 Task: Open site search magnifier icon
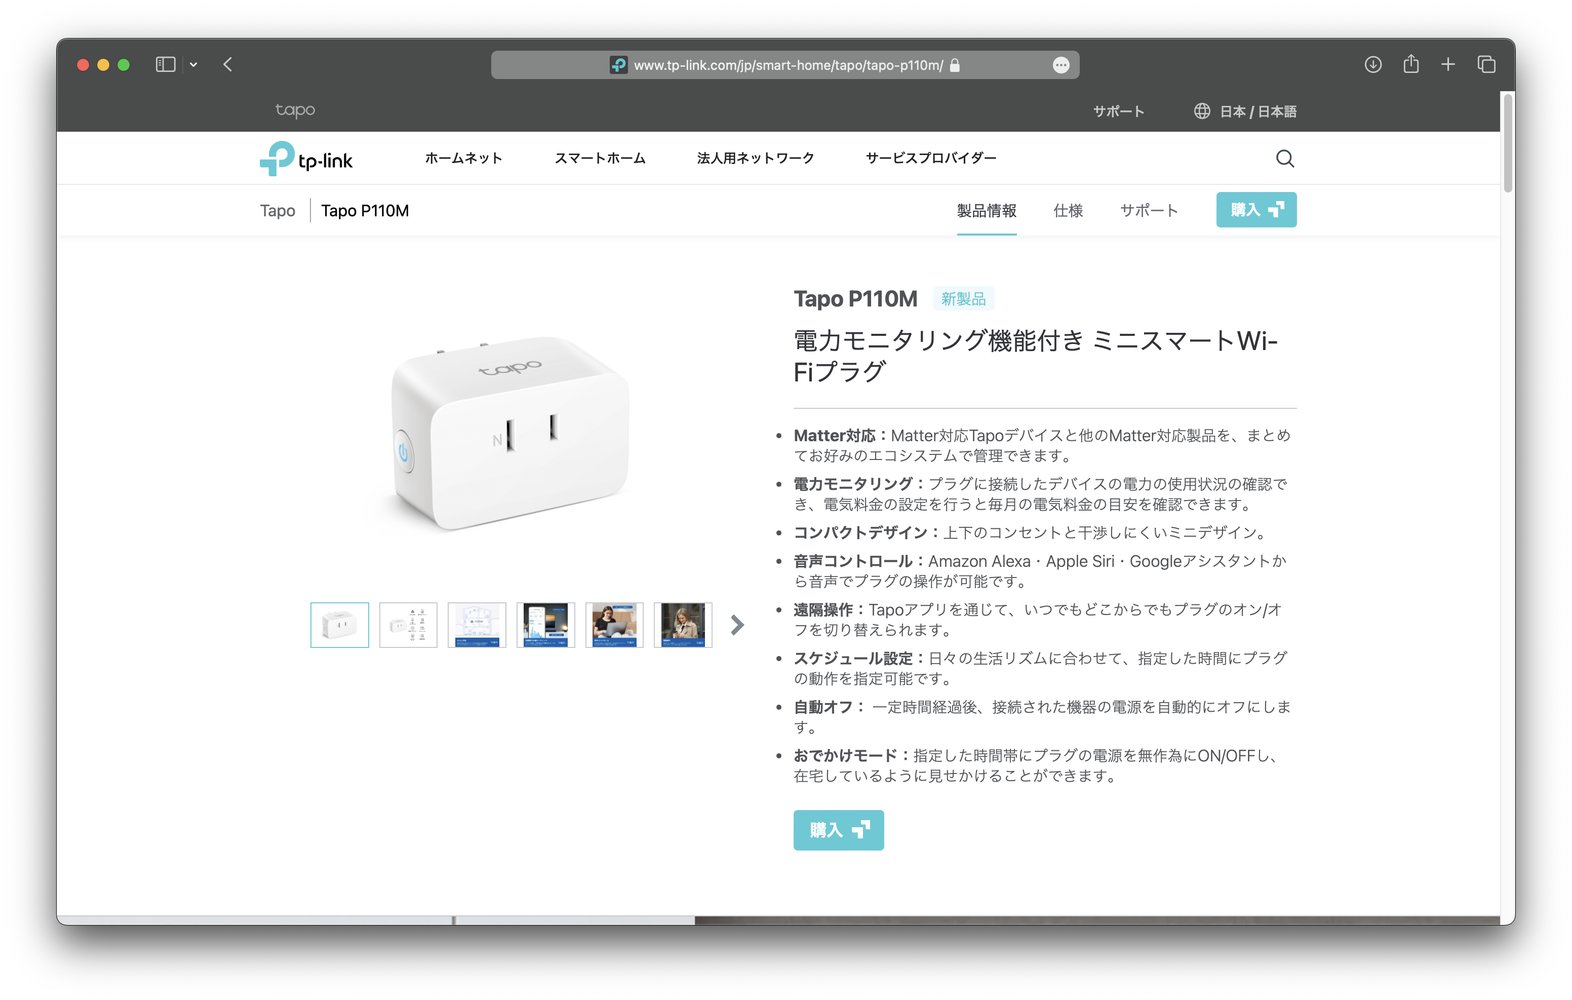click(1285, 159)
